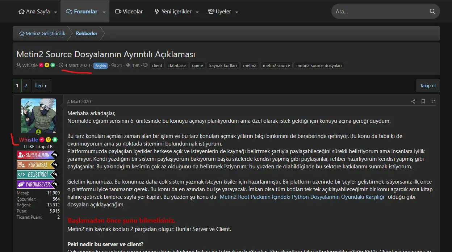This screenshot has width=452, height=252.
Task: Open the metin2 source tag
Action: (x=276, y=66)
